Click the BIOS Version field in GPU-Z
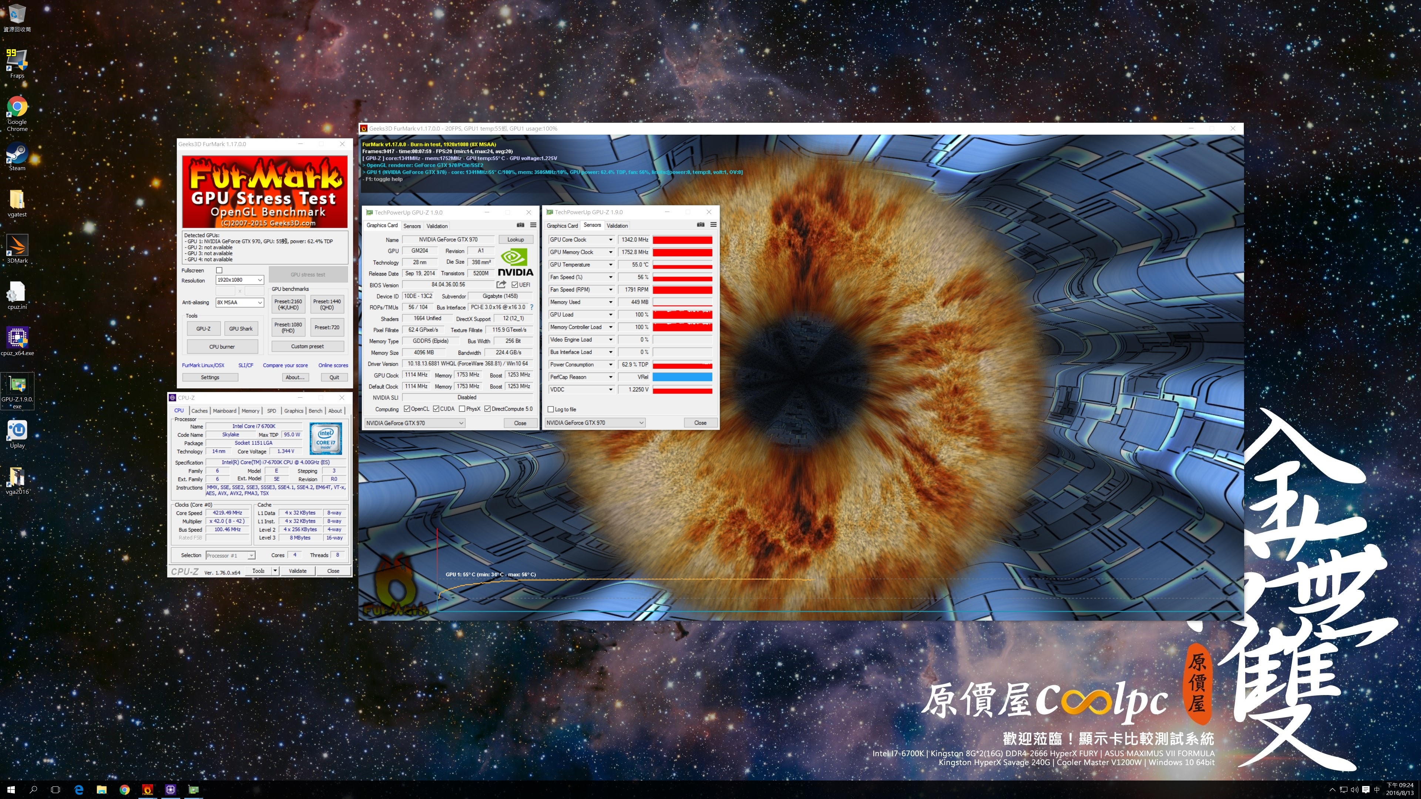 click(448, 284)
